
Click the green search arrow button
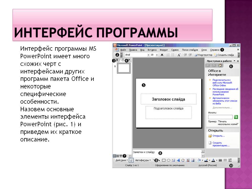(236, 117)
